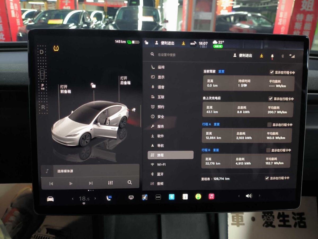The width and height of the screenshot is (318, 239).
Task: Select the 旅程 settings menu
Action: (x=171, y=155)
